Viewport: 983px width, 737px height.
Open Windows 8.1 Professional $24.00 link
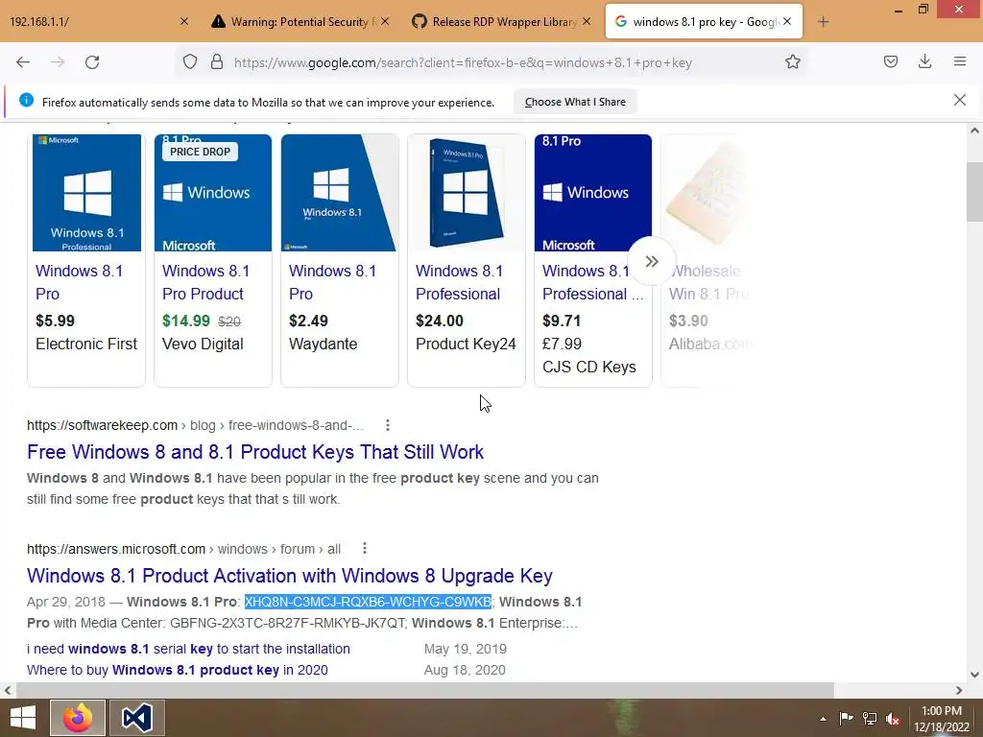[x=459, y=282]
